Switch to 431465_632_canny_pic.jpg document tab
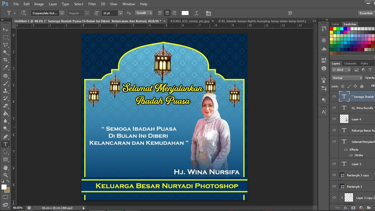375x211 pixels. 190,21
